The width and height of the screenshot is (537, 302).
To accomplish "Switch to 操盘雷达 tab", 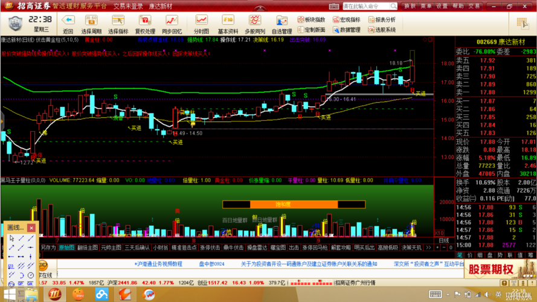I will pos(257,248).
